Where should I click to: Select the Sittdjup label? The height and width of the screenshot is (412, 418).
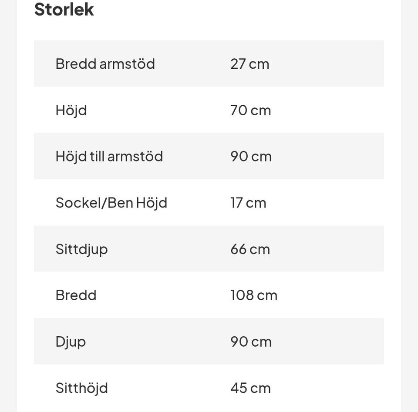click(81, 249)
